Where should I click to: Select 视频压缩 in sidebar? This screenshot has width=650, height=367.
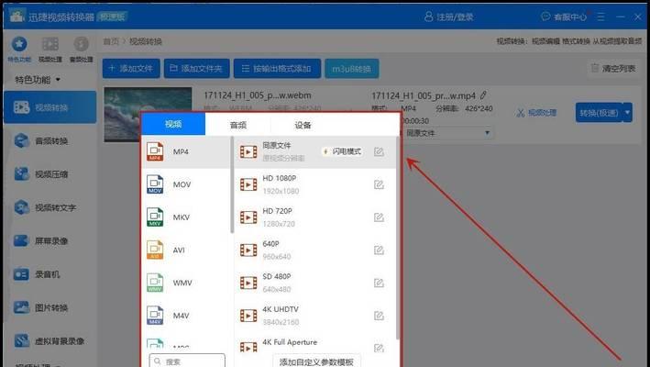coord(50,174)
